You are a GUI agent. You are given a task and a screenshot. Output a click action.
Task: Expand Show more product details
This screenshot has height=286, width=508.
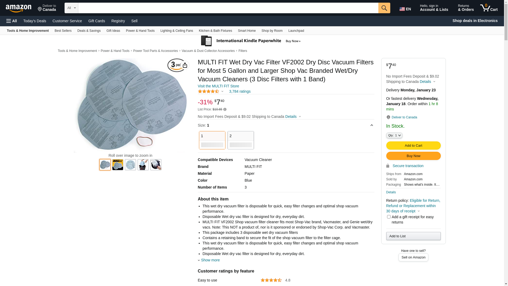210,260
